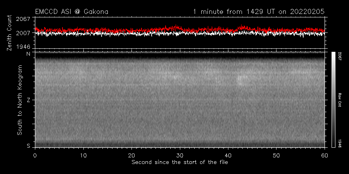This screenshot has width=349, height=174.
Task: Click the '1 minute from 1429 UT on 20220205' header
Action: coord(259,12)
